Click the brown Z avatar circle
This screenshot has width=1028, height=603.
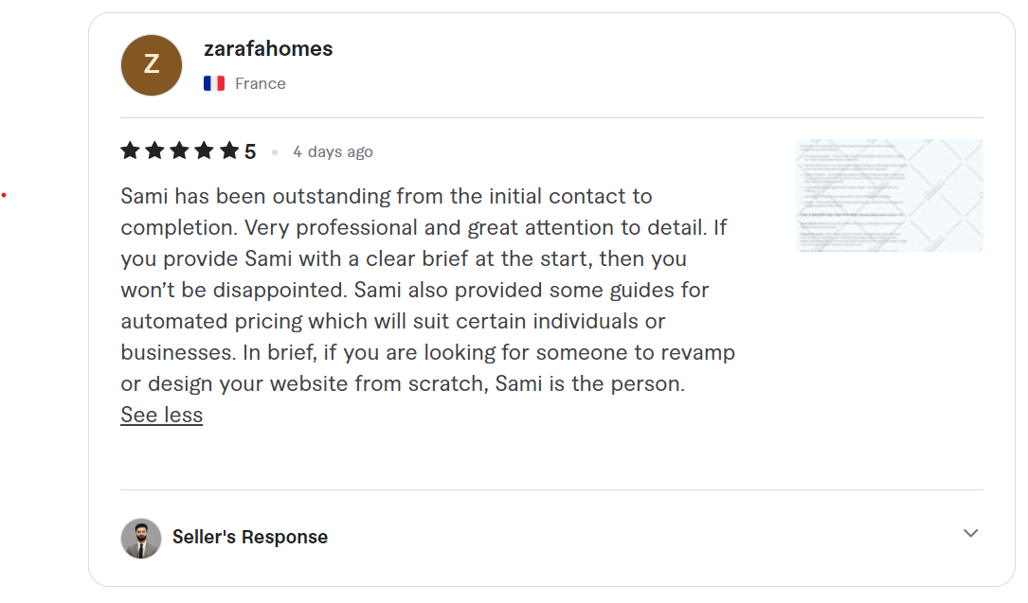(x=152, y=65)
